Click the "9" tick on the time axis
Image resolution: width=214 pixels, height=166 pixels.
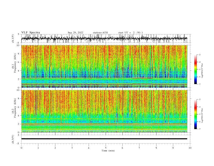click(173, 148)
